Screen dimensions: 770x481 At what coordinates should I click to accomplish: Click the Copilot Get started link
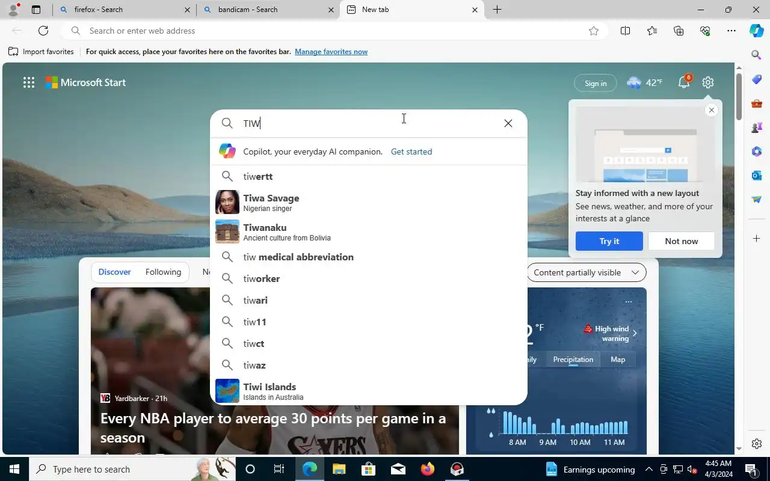(x=411, y=152)
